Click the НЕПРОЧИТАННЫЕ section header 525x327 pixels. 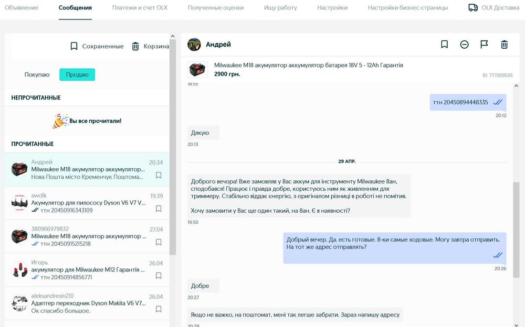click(36, 97)
